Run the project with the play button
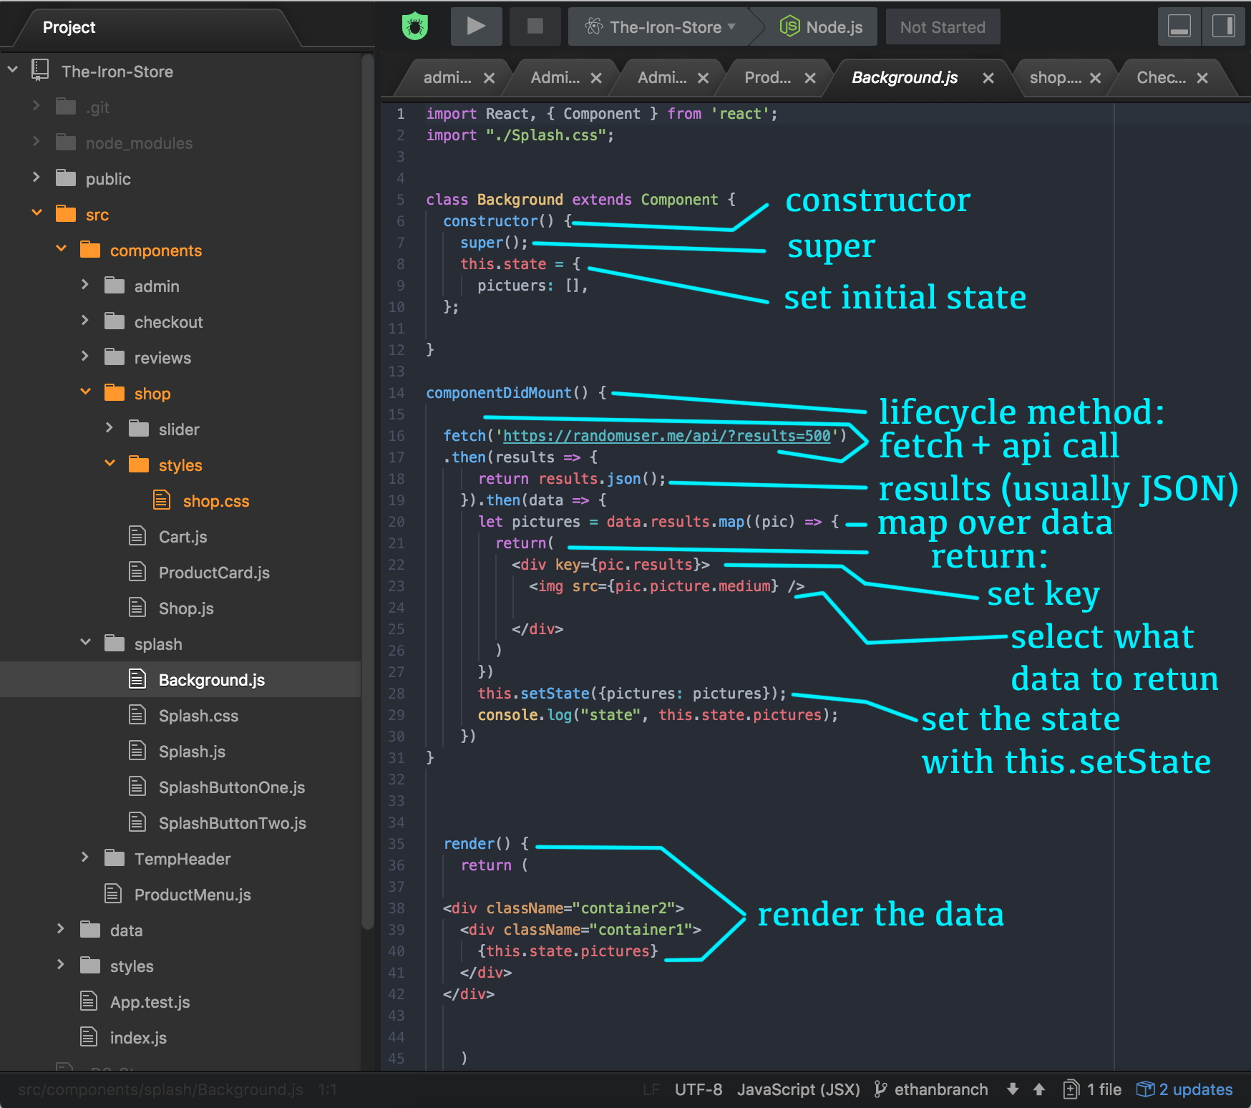The width and height of the screenshot is (1251, 1108). 475,26
